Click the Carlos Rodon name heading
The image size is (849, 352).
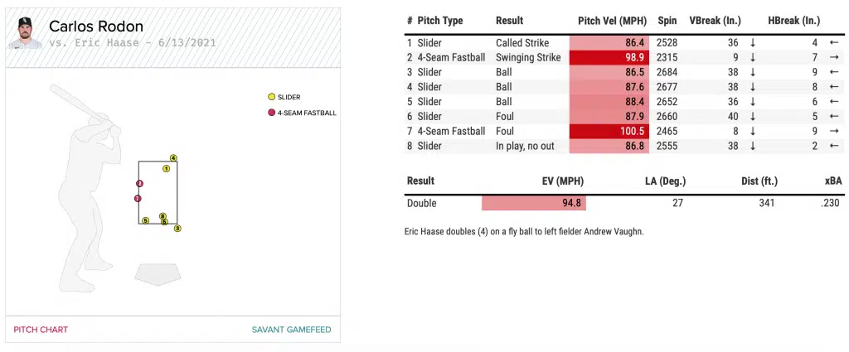tap(96, 27)
